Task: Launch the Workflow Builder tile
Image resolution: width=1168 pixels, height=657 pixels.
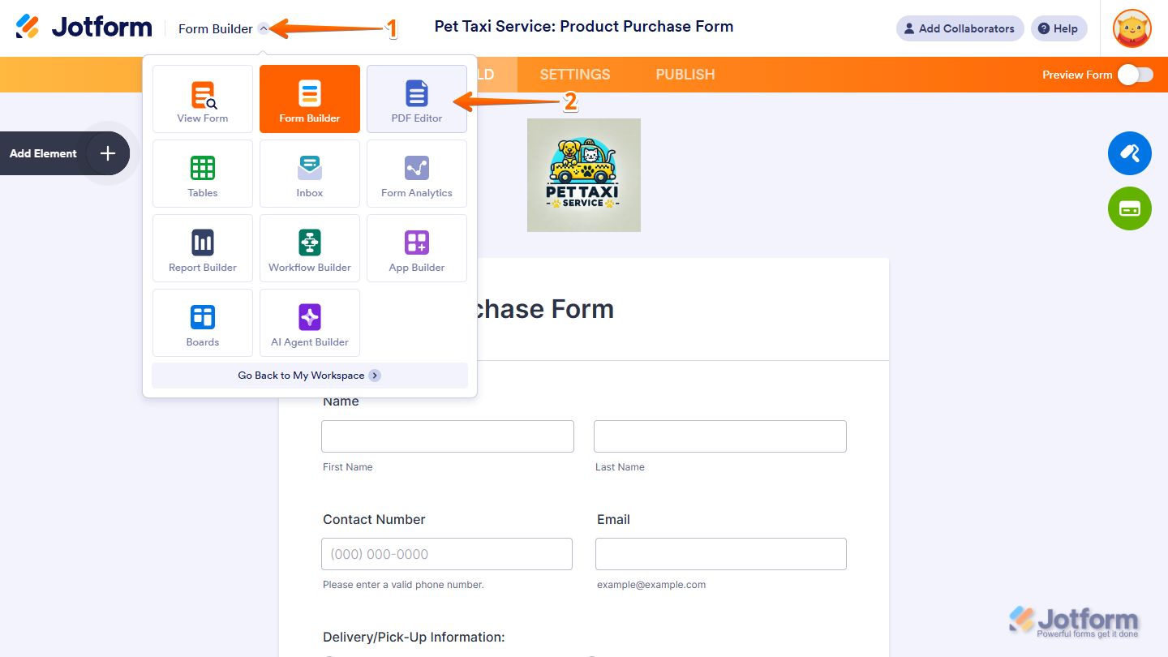Action: click(310, 248)
